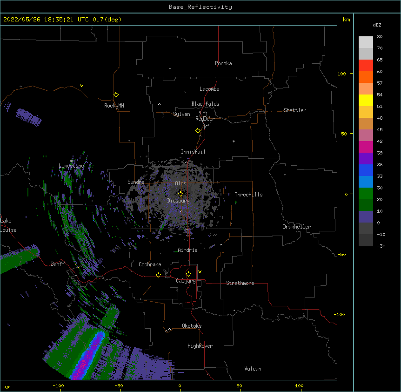
Task: Click the Lacombe city label
Action: [x=209, y=89]
